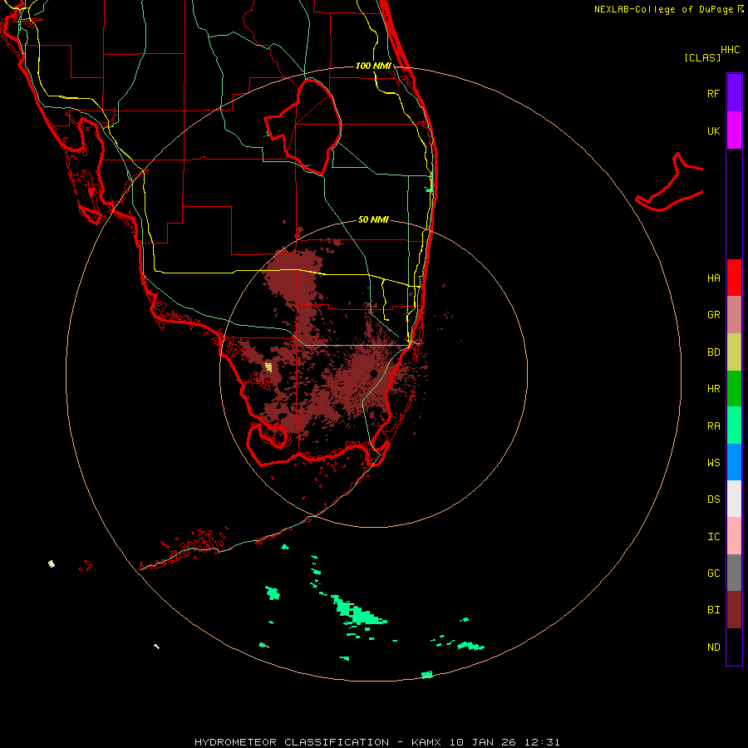
Task: Click the HA red legend swatch
Action: click(x=734, y=278)
